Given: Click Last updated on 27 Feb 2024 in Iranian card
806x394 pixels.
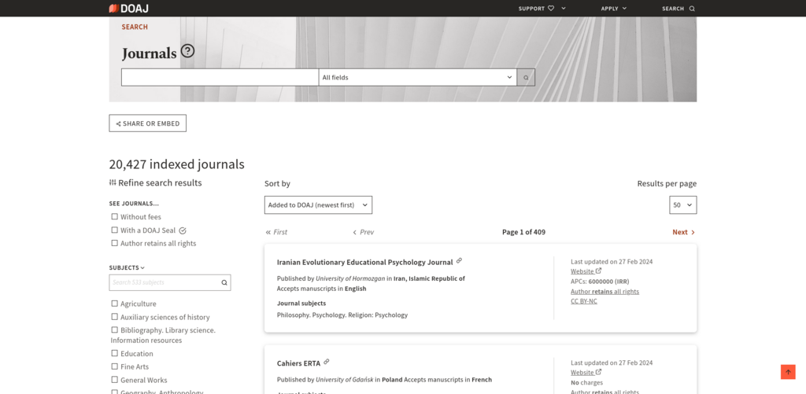Looking at the screenshot, I should click(612, 261).
